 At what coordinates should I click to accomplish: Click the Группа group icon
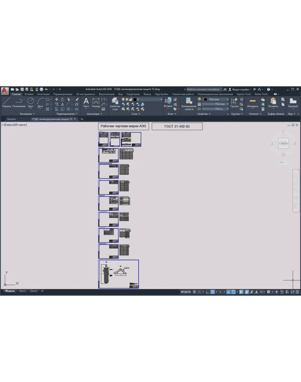[x=234, y=103]
